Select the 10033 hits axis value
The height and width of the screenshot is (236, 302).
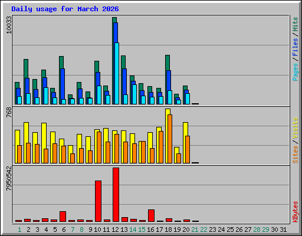point(9,25)
